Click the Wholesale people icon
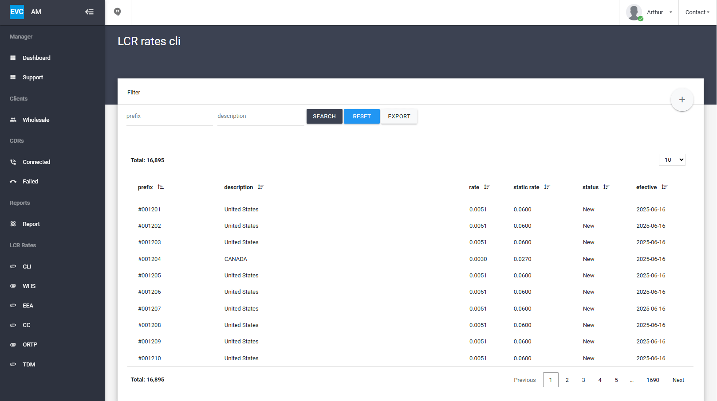This screenshot has height=401, width=717. [13, 120]
